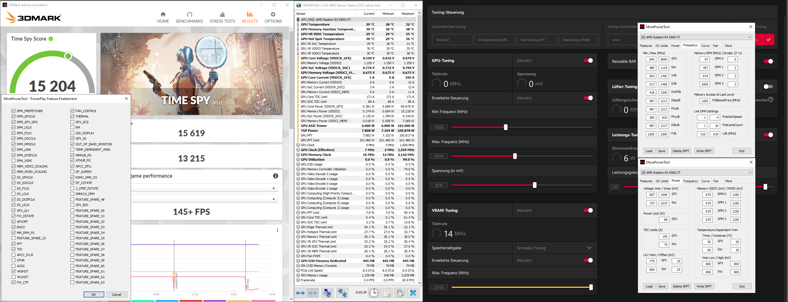Screen dimensions: 788x302
Task: Expand first game performance dropdown
Action: 205,188
